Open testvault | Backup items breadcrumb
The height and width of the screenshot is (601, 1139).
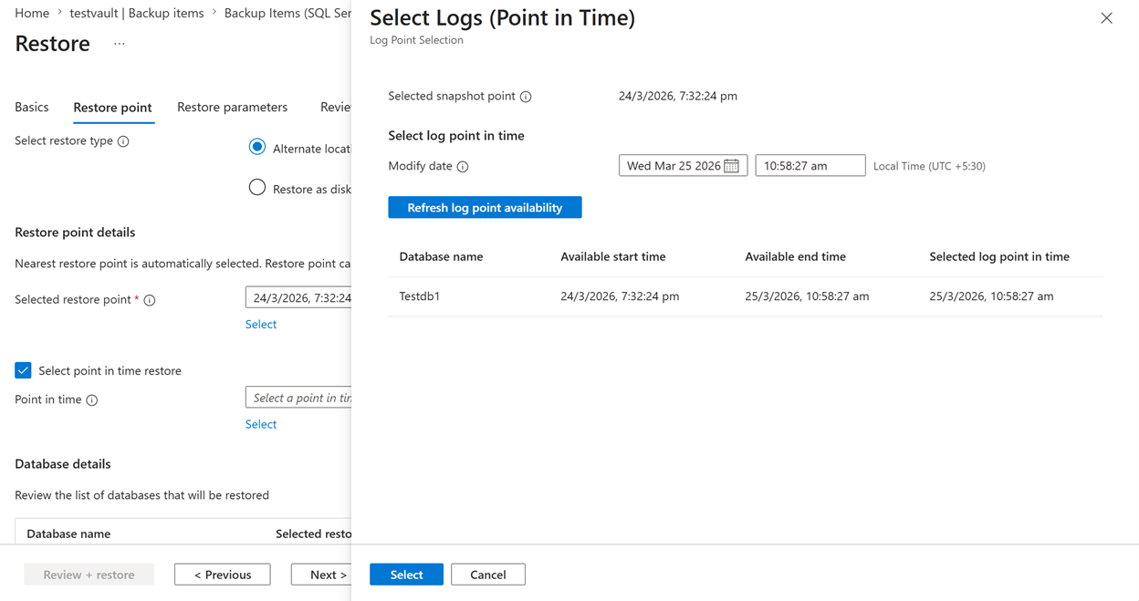[x=137, y=13]
